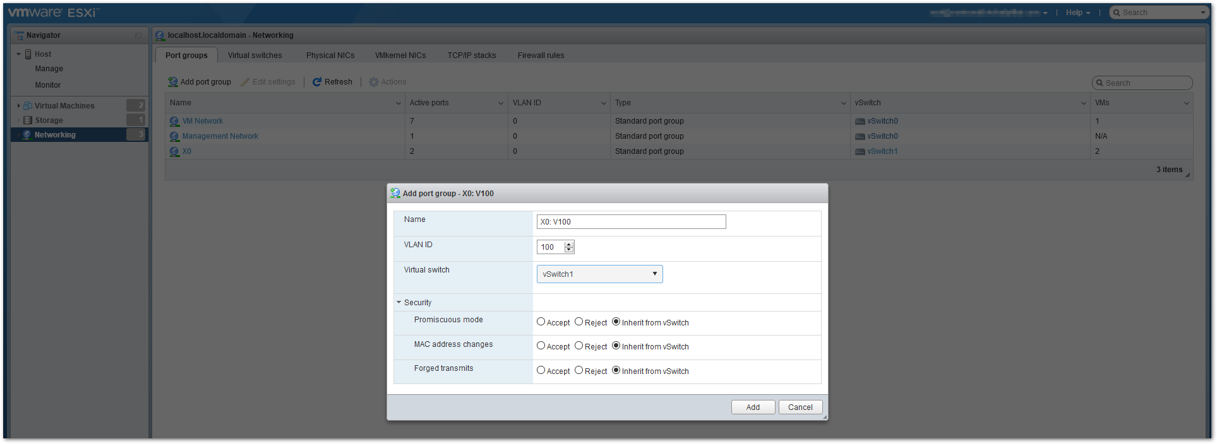Select Reject for Promiscuous mode
Image resolution: width=1217 pixels, height=444 pixels.
[x=579, y=322]
